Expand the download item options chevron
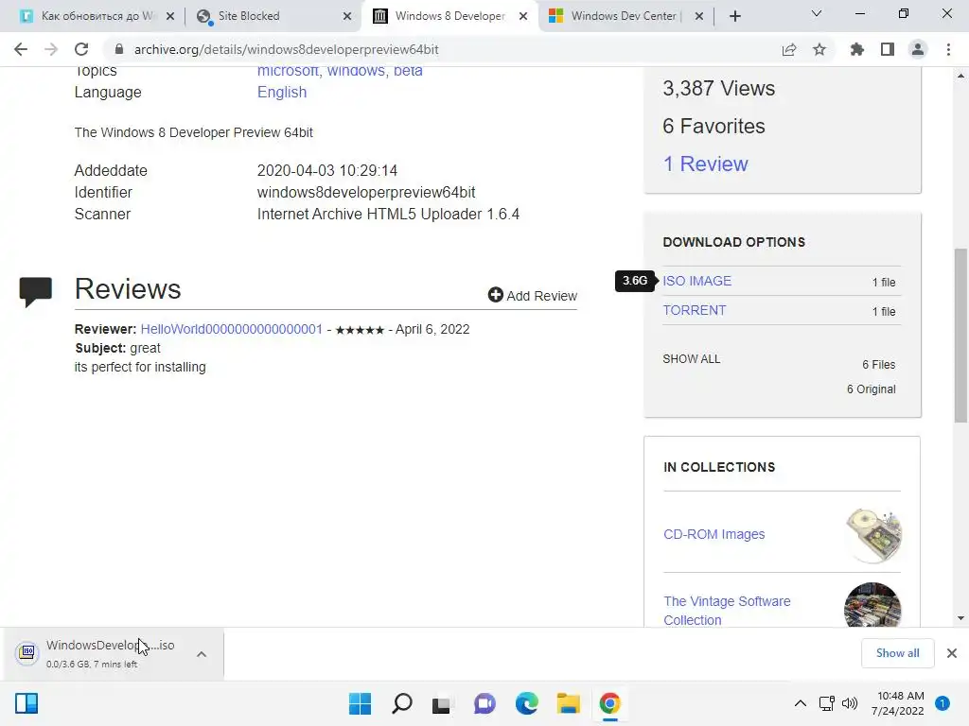 [202, 654]
